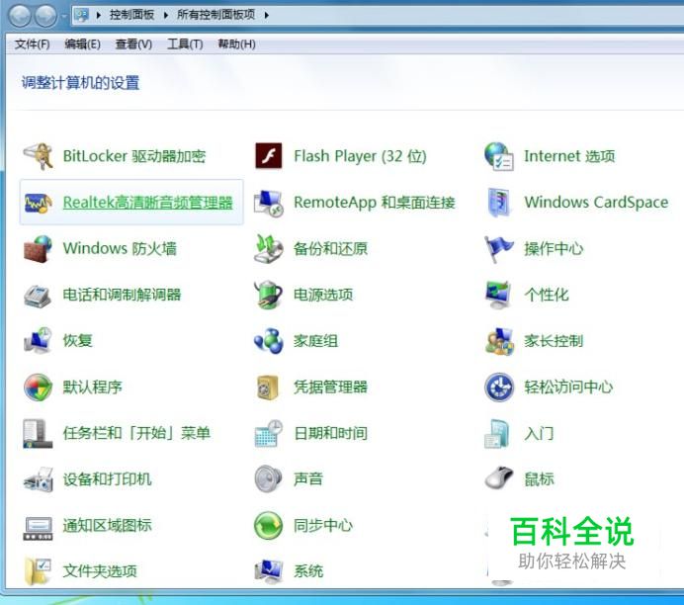Viewport: 684px width, 605px height.
Task: Open the 声音 speaker icon
Action: click(268, 479)
